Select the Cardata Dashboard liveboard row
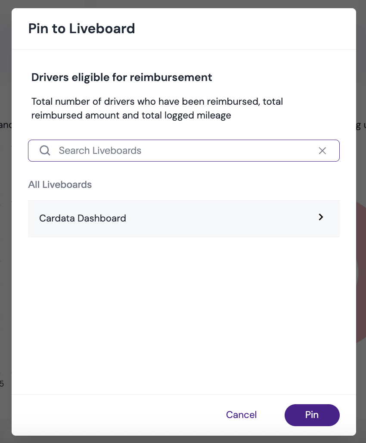The image size is (366, 443). [183, 218]
